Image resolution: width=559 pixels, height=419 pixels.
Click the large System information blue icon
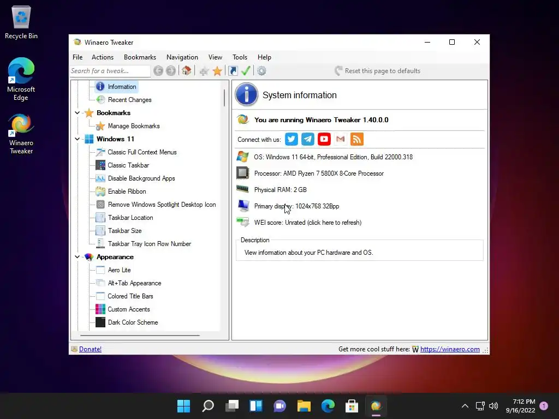(x=246, y=94)
